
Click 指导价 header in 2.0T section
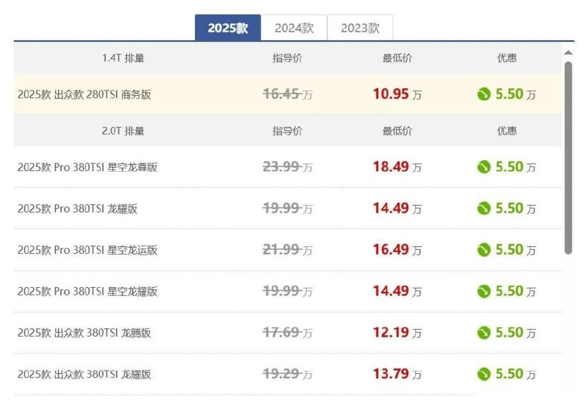(287, 131)
